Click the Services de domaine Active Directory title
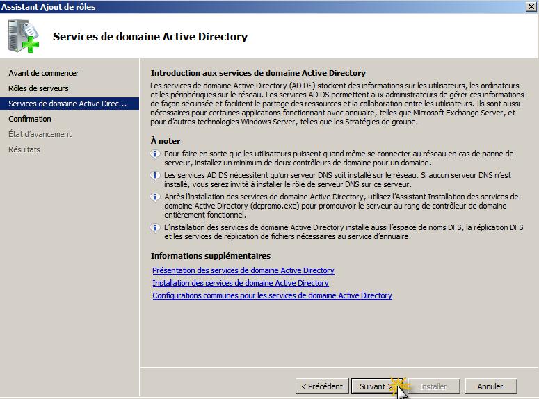This screenshot has width=539, height=399. (150, 36)
